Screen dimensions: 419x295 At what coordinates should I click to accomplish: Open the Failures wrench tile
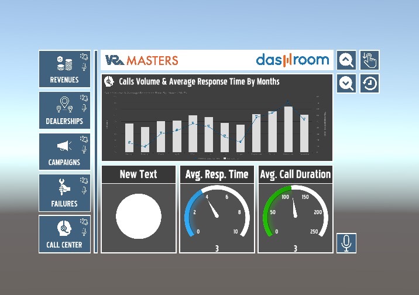click(64, 193)
